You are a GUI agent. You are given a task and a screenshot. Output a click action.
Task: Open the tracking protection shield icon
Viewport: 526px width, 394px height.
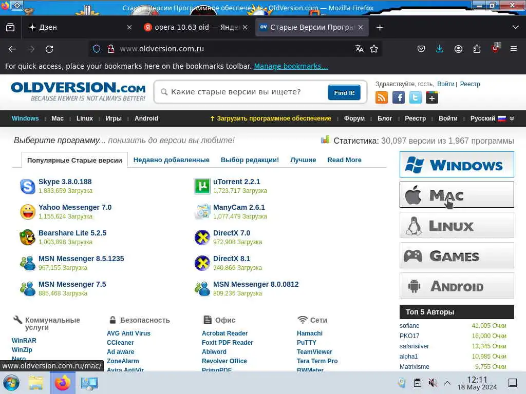[97, 49]
